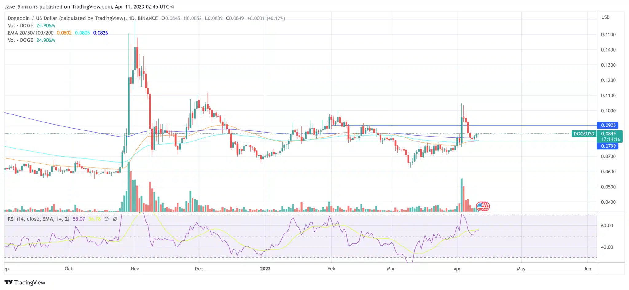Click the +0.0001 (+0.12%) change value
This screenshot has height=290, width=629.
(266, 18)
